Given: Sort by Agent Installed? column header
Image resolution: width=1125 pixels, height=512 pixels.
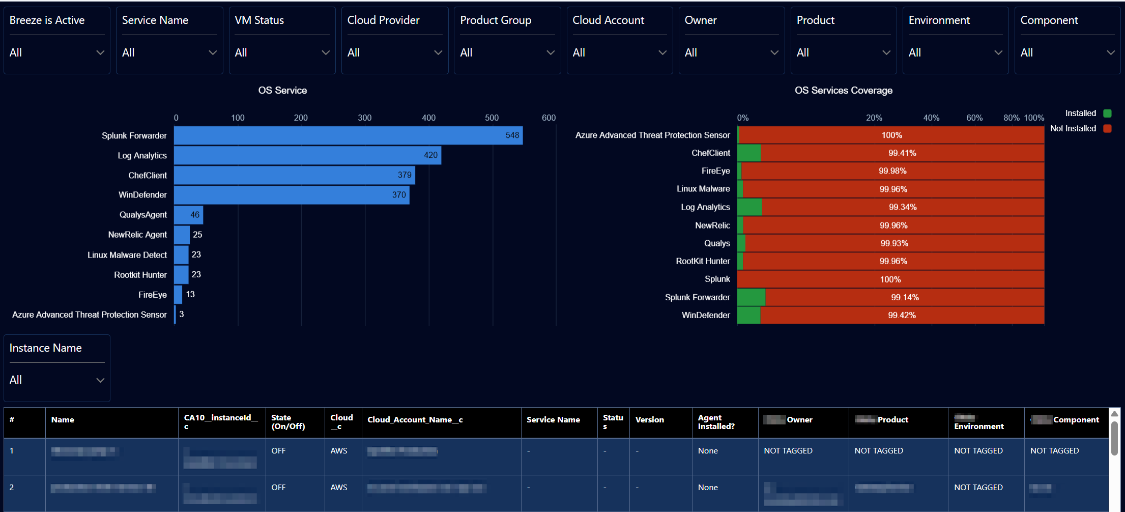Looking at the screenshot, I should tap(725, 422).
